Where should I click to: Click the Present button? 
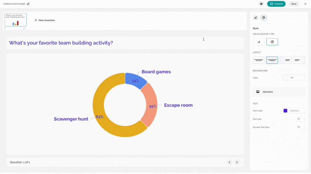pyautogui.click(x=276, y=4)
